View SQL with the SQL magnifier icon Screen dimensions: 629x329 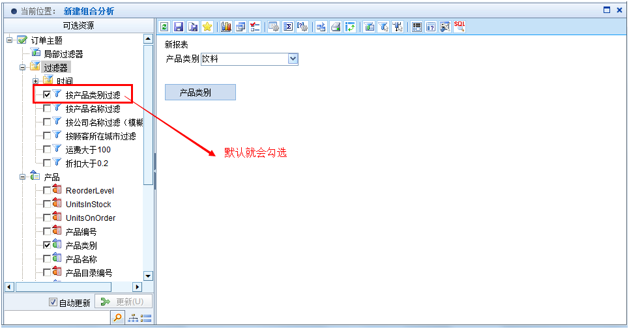(x=460, y=27)
